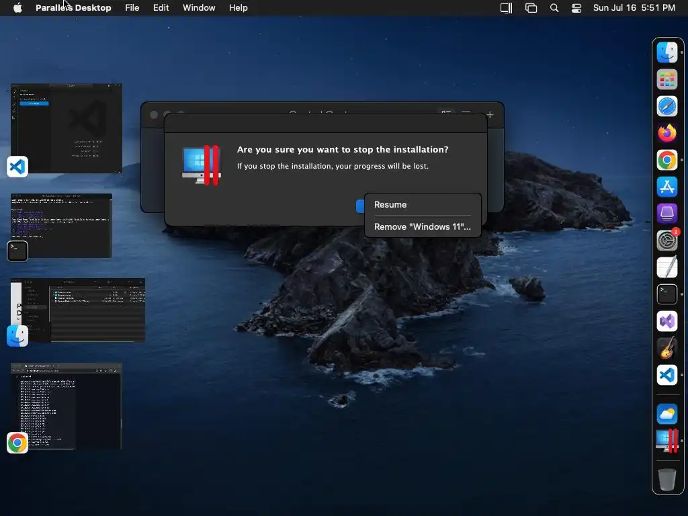Click the Parallels menu bar status icon
The image size is (688, 516).
[x=507, y=8]
